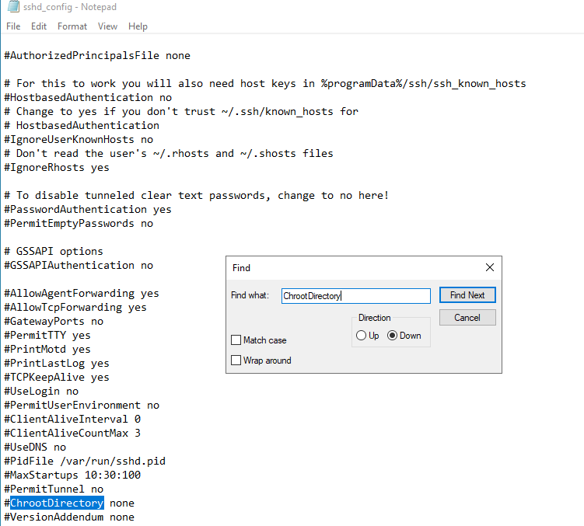Image resolution: width=584 pixels, height=526 pixels.
Task: Open the View menu
Action: tap(107, 26)
